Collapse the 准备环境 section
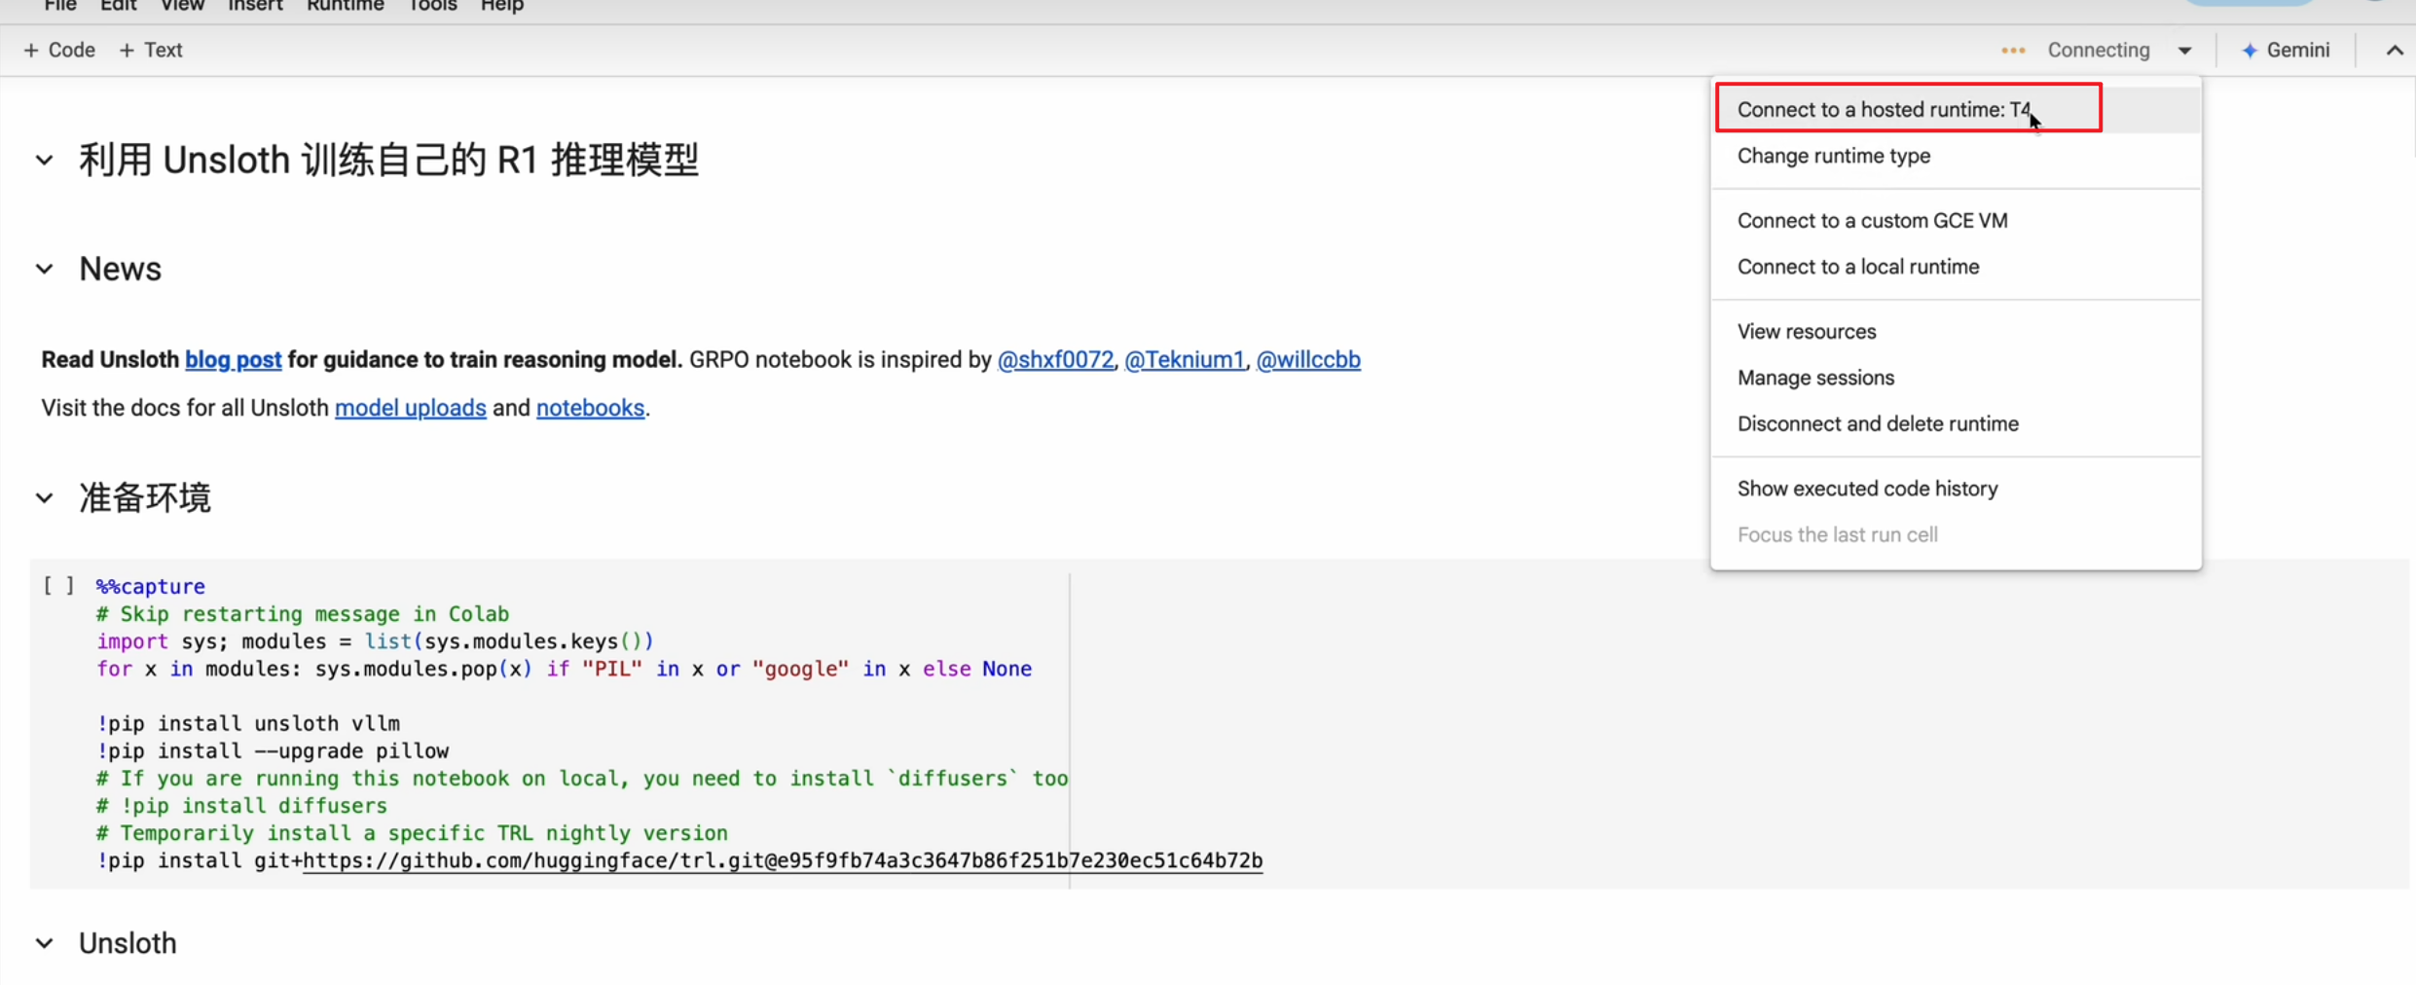The height and width of the screenshot is (985, 2416). pyautogui.click(x=45, y=498)
